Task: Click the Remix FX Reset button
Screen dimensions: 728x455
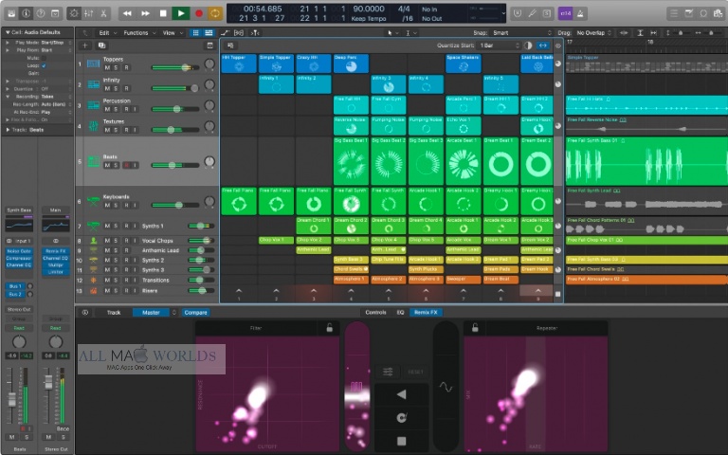Action: pos(415,372)
